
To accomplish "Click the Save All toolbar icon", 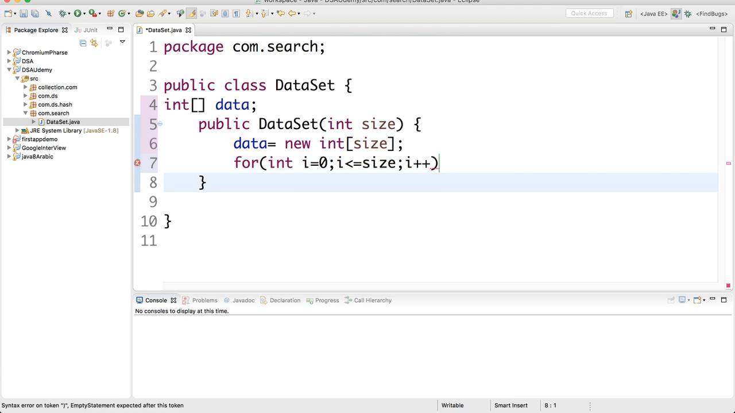I will click(x=35, y=13).
